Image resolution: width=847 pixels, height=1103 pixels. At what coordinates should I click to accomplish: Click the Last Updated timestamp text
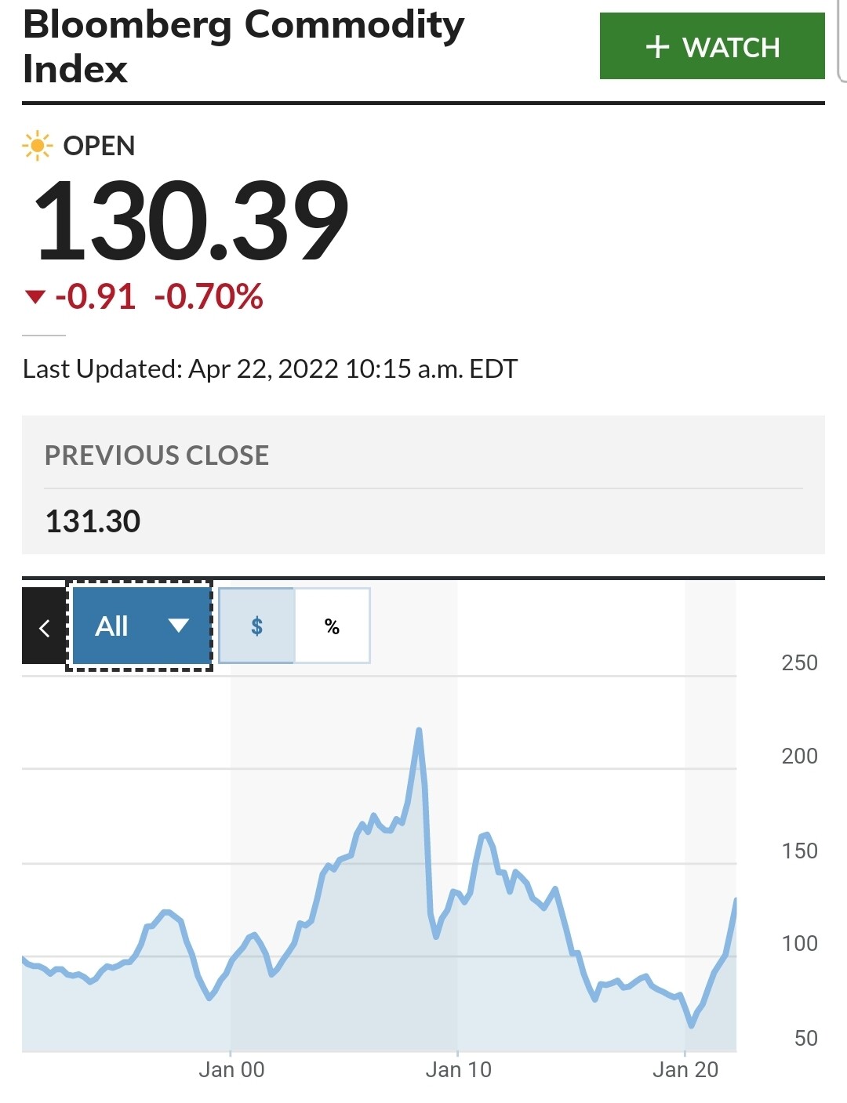pyautogui.click(x=271, y=369)
